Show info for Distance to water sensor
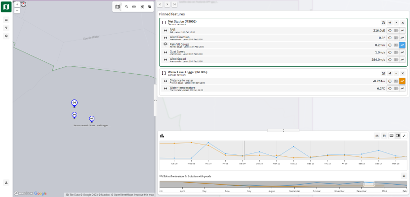Viewport: 410px width, 197px height. coord(390,81)
